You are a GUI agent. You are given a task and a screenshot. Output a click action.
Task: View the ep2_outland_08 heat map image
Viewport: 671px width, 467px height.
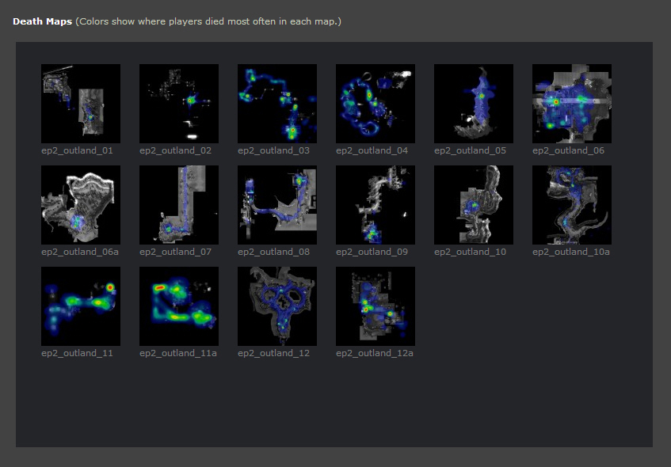[277, 205]
